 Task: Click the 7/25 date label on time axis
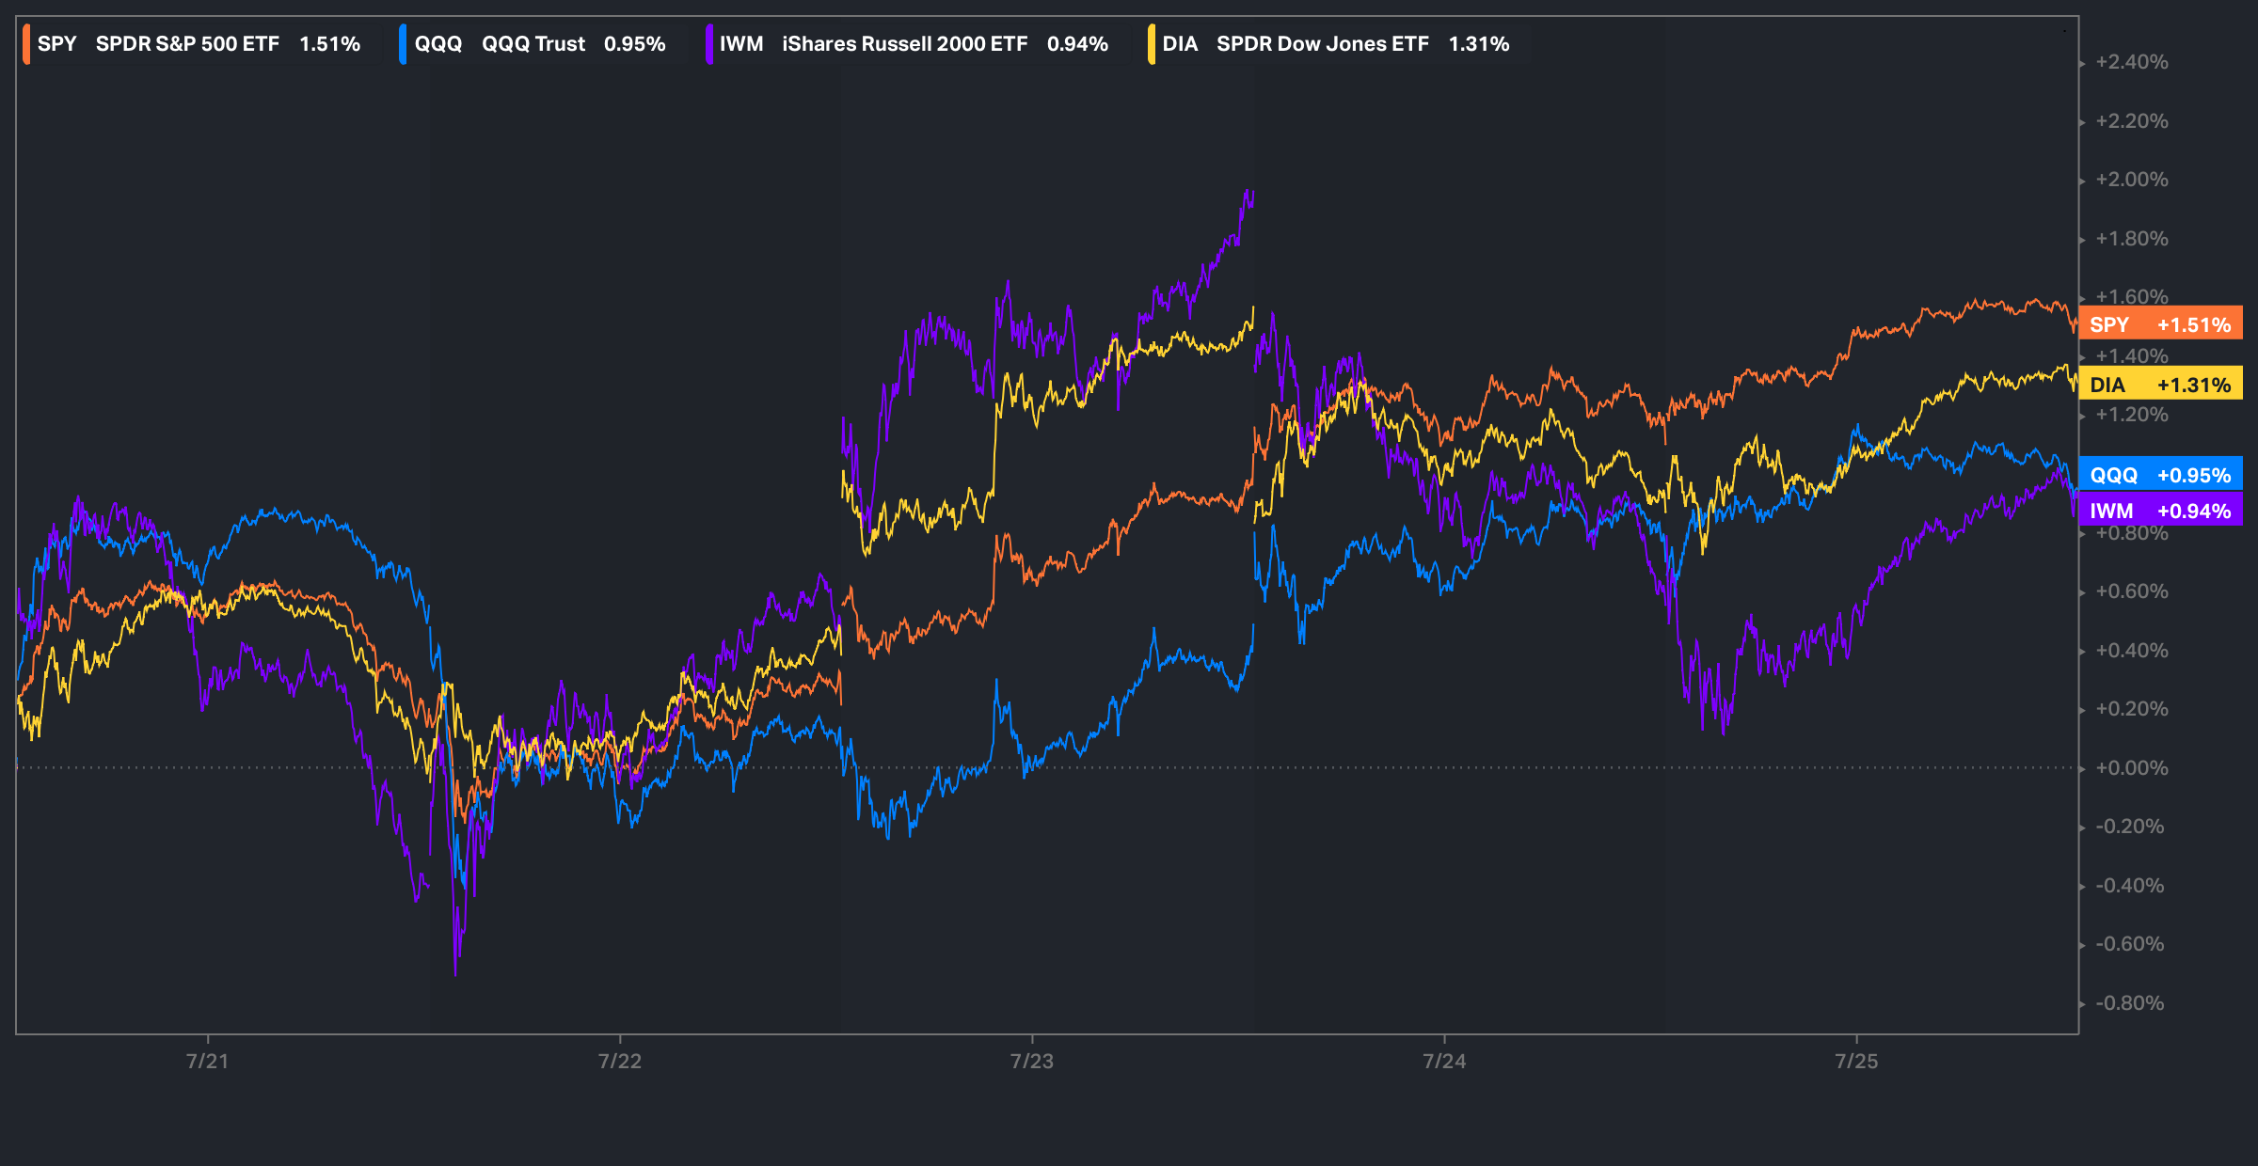point(1856,1062)
